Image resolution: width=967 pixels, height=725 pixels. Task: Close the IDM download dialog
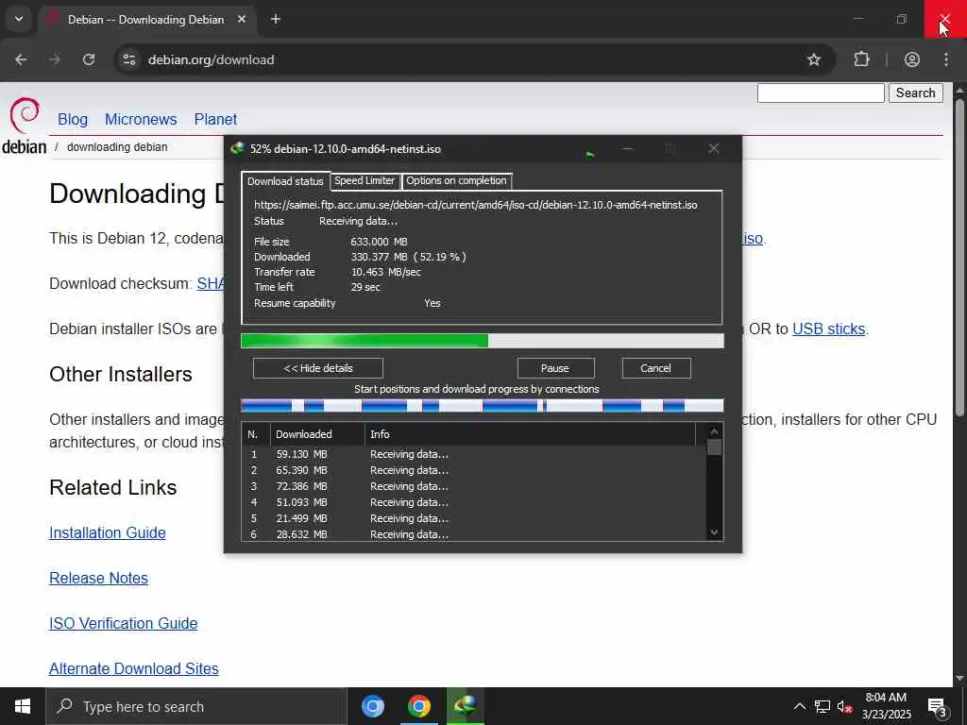[x=714, y=148]
